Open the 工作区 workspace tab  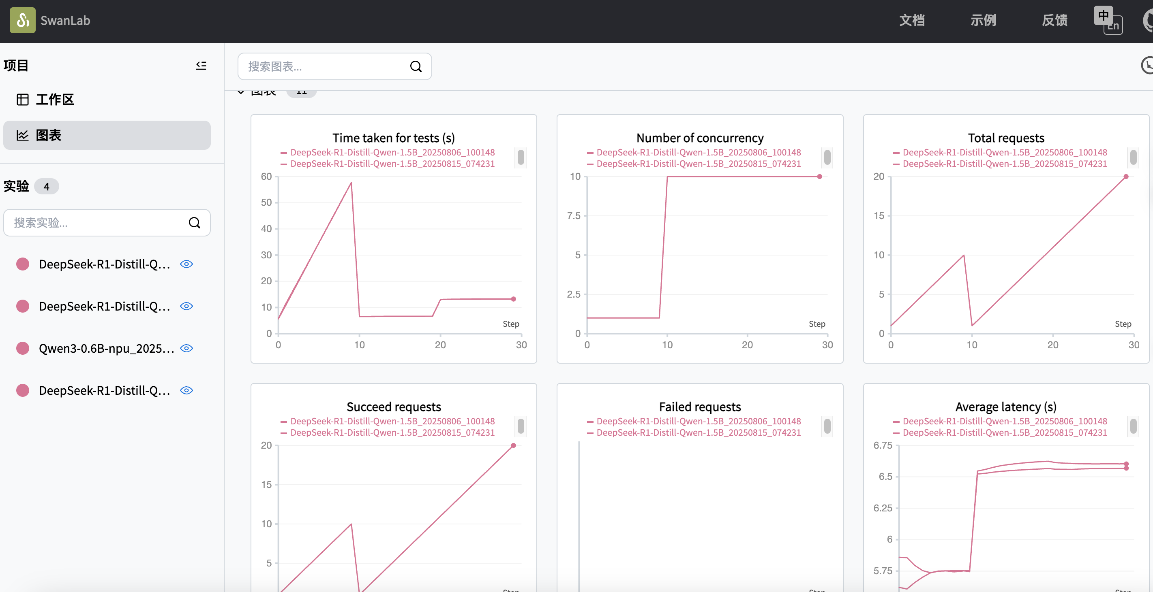[55, 99]
